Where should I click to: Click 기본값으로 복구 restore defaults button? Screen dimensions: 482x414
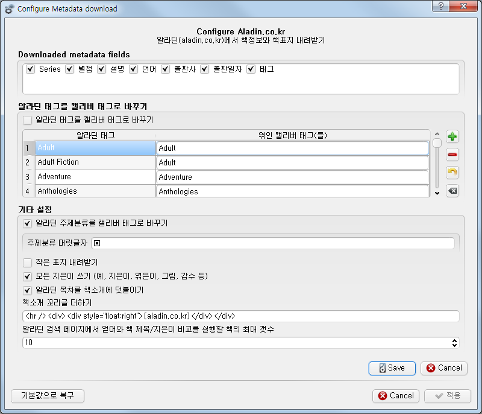click(x=48, y=396)
